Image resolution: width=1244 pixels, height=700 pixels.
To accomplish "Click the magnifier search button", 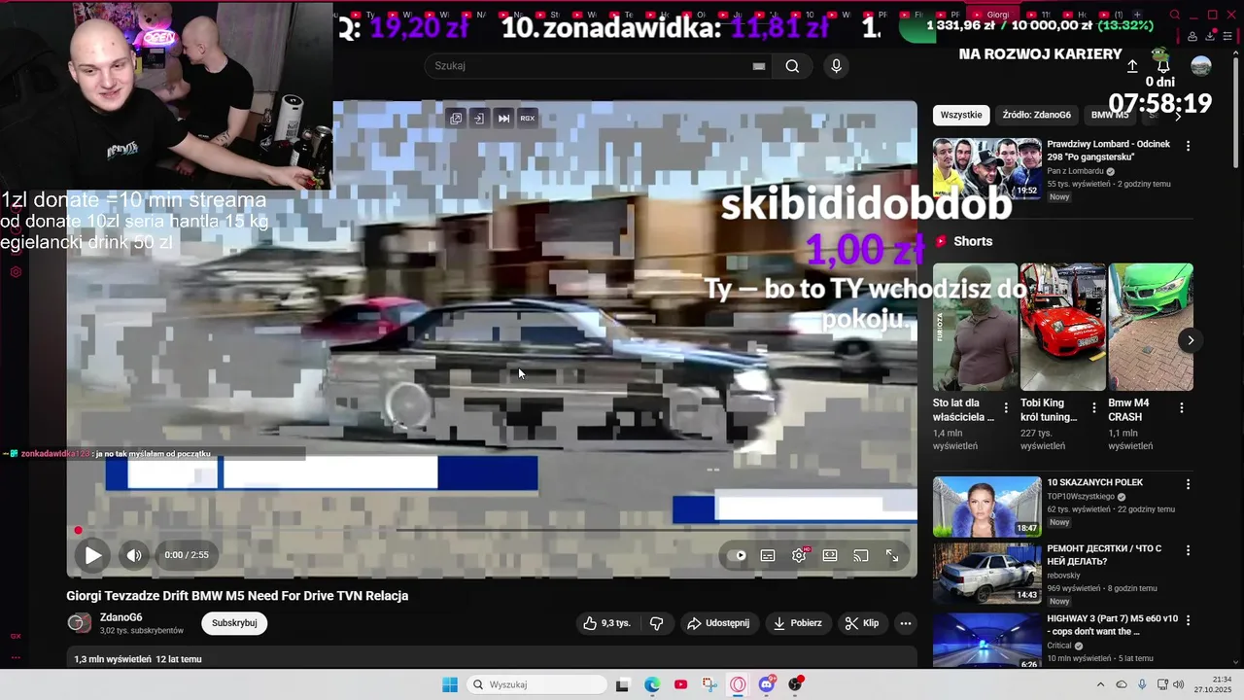I will pyautogui.click(x=792, y=66).
